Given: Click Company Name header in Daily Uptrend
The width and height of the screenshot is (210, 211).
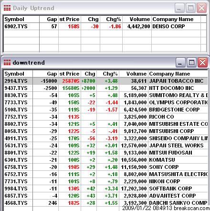Looking at the screenshot, I should 176,19.
